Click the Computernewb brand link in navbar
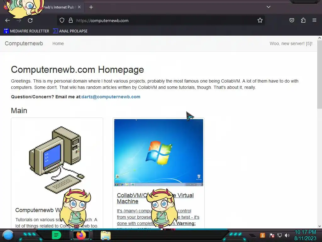 click(24, 43)
